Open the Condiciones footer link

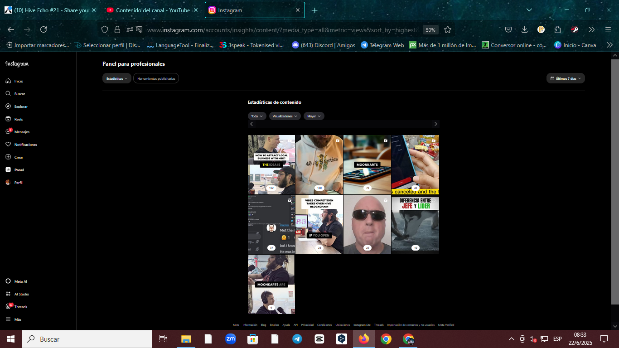point(324,325)
